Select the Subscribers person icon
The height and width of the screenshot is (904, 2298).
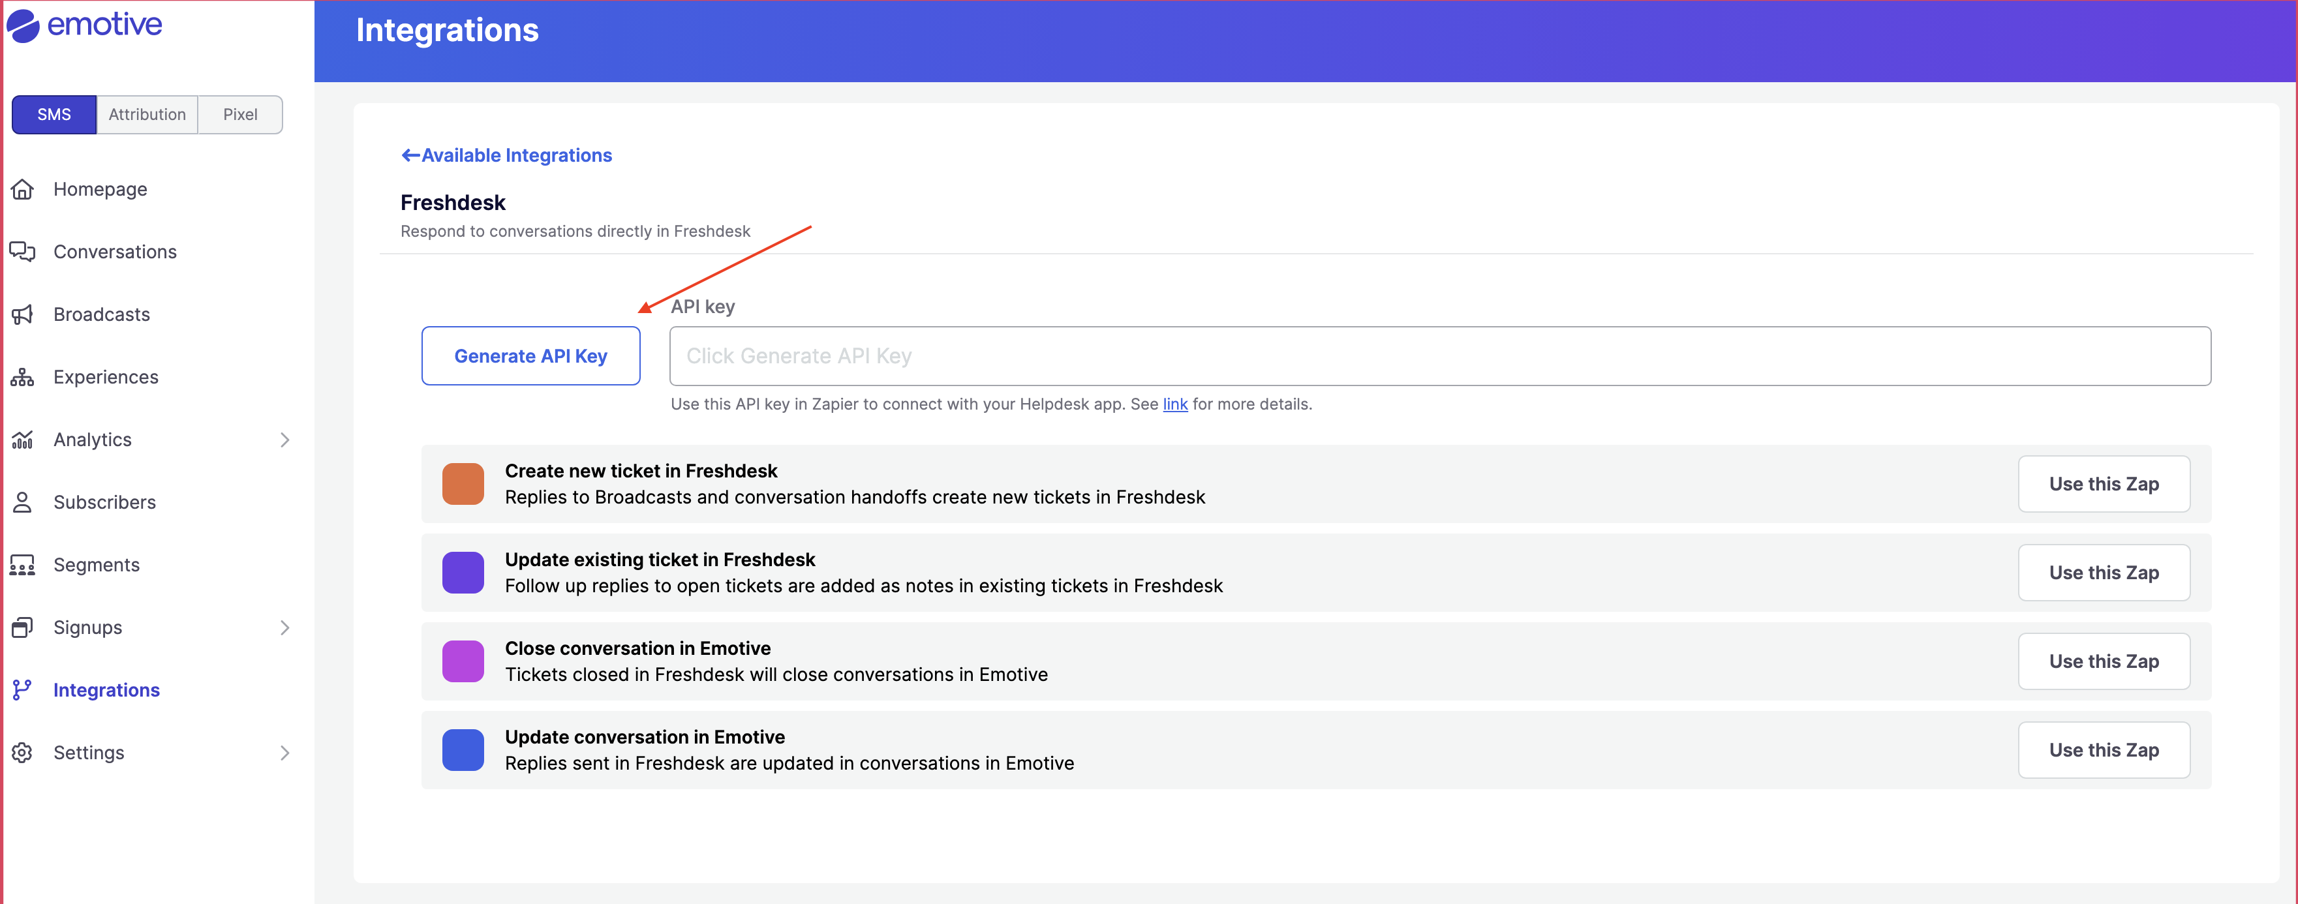(x=22, y=502)
